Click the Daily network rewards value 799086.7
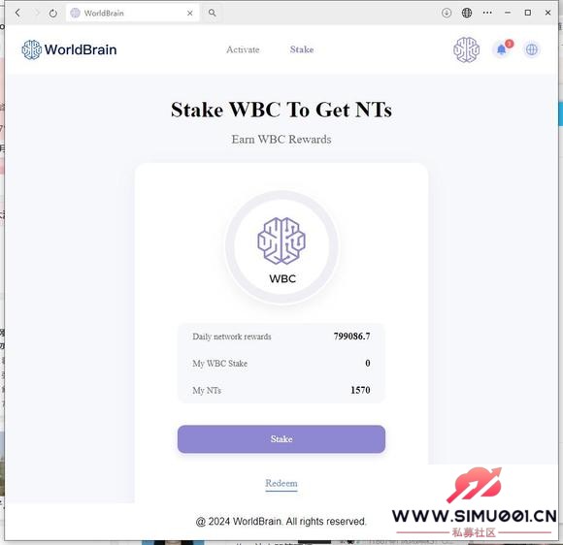The image size is (563, 545). pyautogui.click(x=351, y=337)
